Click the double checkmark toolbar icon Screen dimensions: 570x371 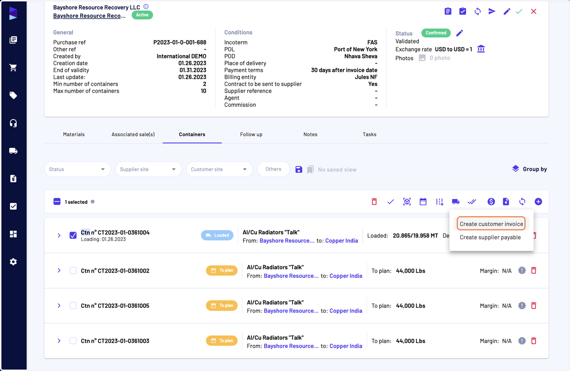coord(472,202)
